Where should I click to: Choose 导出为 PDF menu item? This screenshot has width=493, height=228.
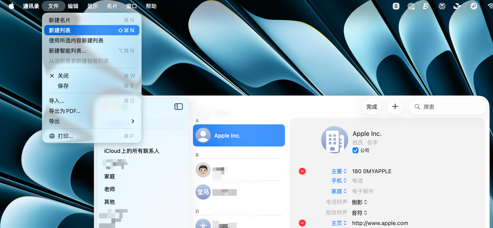tap(65, 111)
